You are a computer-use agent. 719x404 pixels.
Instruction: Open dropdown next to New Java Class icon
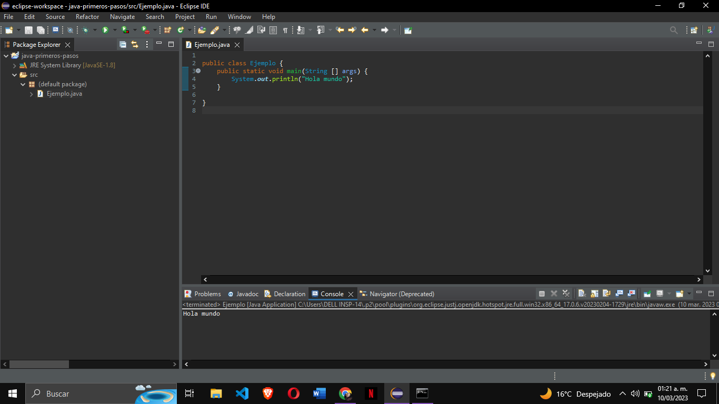tap(189, 30)
